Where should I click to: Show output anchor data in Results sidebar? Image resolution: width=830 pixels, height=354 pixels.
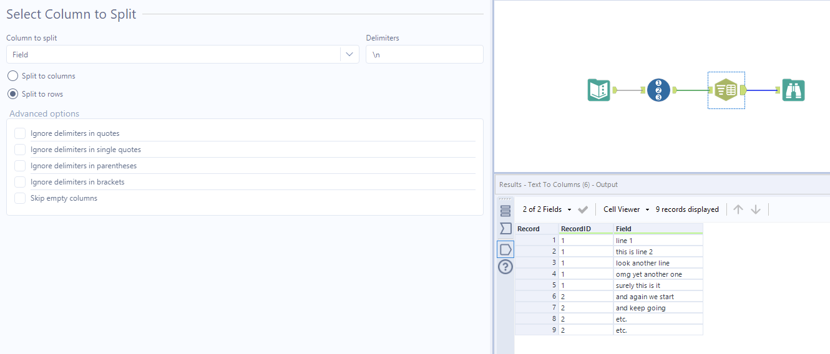coord(505,249)
